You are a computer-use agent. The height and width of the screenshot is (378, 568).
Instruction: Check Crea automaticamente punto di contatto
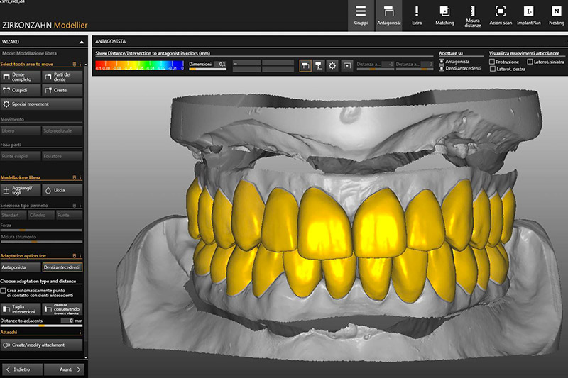[x=4, y=290]
